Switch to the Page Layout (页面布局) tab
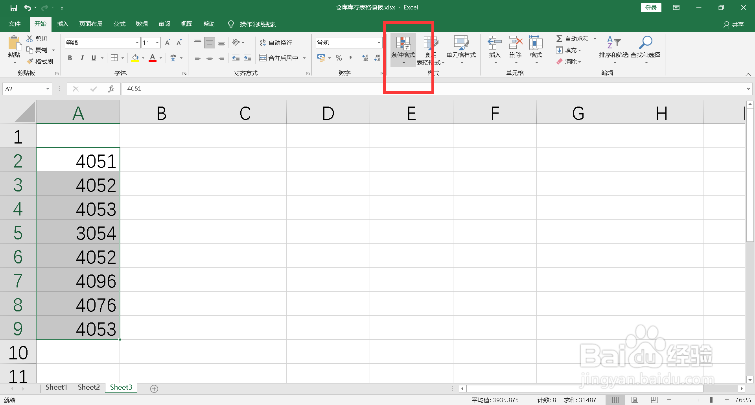This screenshot has height=405, width=755. point(91,24)
